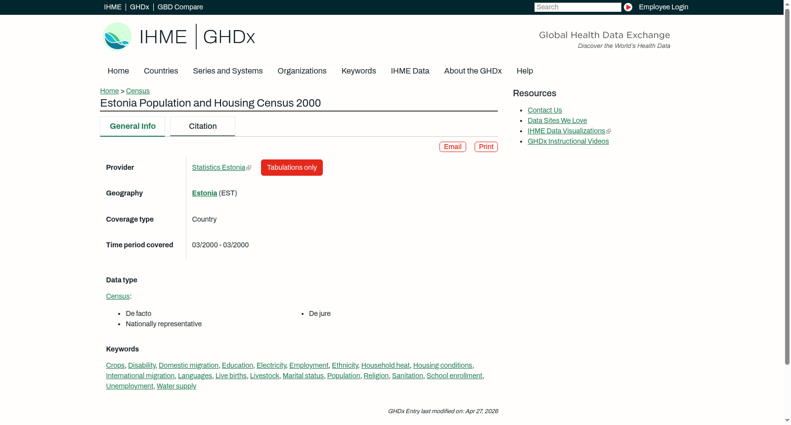Focus the Search input field
The height and width of the screenshot is (425, 791).
(x=577, y=7)
